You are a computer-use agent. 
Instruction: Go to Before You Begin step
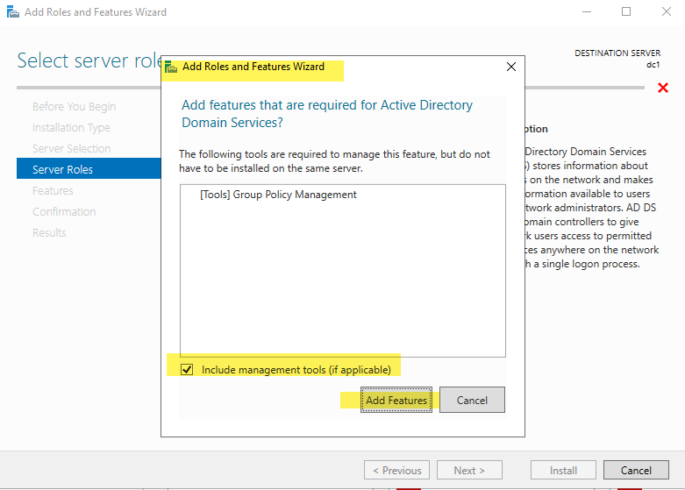click(x=74, y=107)
